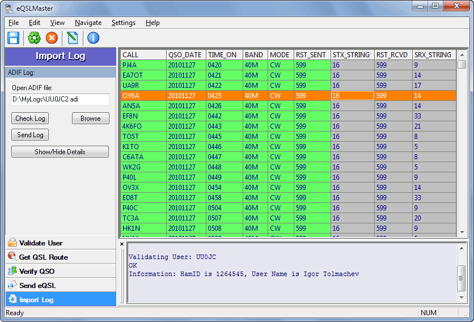
Task: Click the Show/Hide Details button
Action: [x=60, y=152]
